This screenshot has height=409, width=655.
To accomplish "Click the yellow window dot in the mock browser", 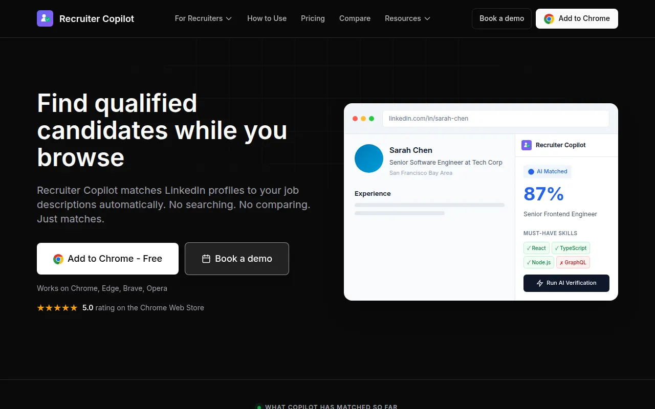I will (x=363, y=119).
